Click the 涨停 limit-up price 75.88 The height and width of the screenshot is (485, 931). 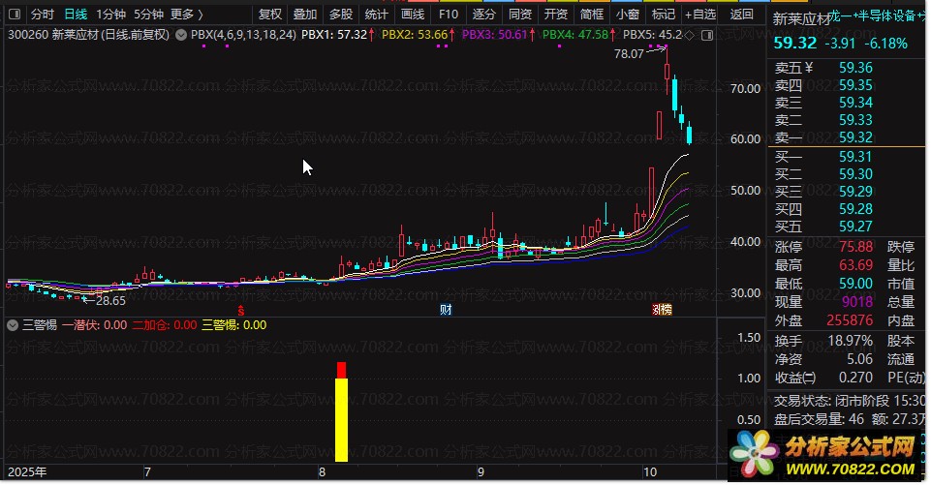[855, 247]
